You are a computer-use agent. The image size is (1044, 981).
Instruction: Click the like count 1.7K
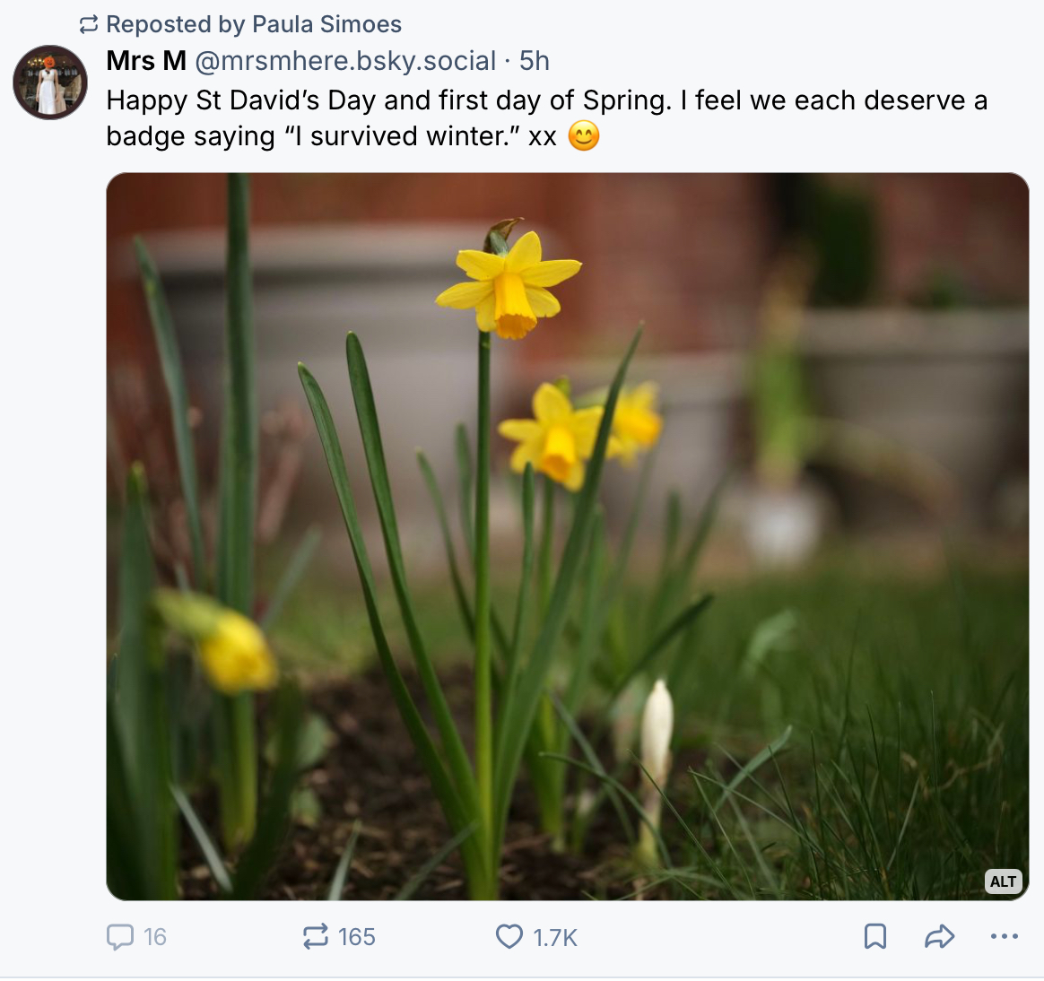pyautogui.click(x=555, y=938)
